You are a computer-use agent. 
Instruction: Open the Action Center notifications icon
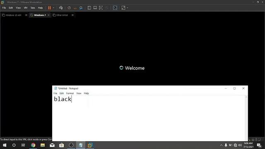[259, 145]
